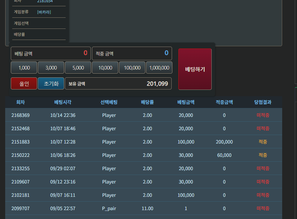The image size is (297, 219).
Task: Click the 회차 column header
Action: coord(20,102)
